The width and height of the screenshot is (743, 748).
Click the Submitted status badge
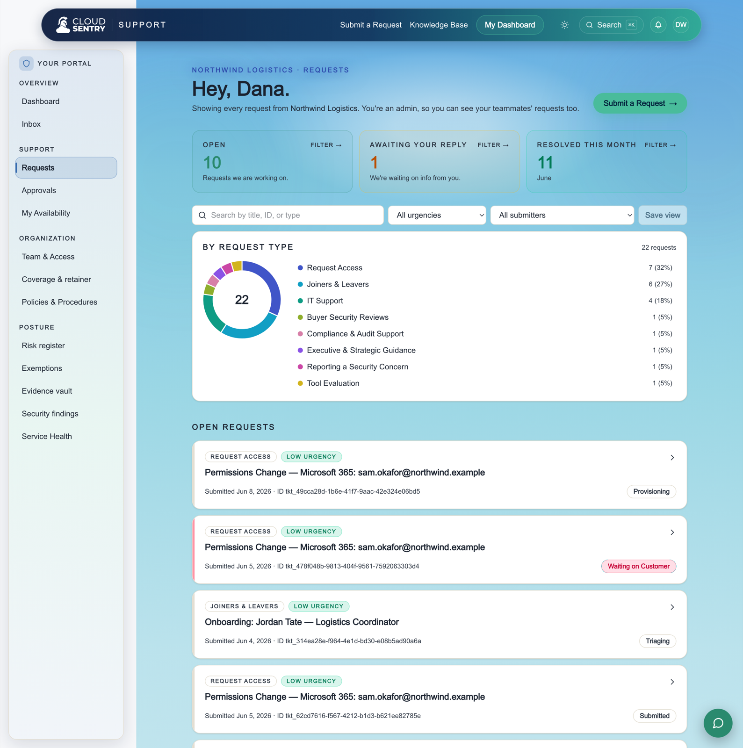pyautogui.click(x=654, y=716)
